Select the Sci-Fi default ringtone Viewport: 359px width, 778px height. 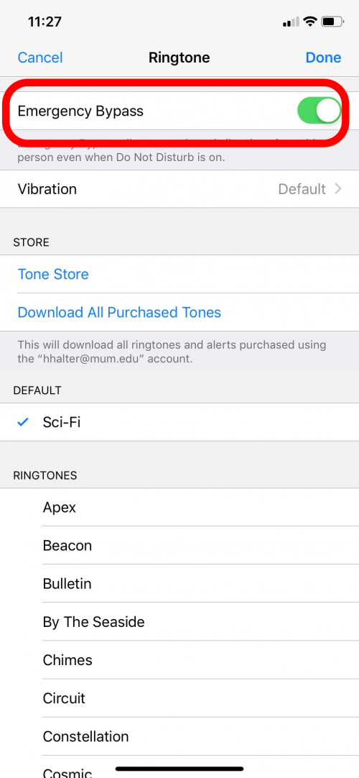point(179,422)
